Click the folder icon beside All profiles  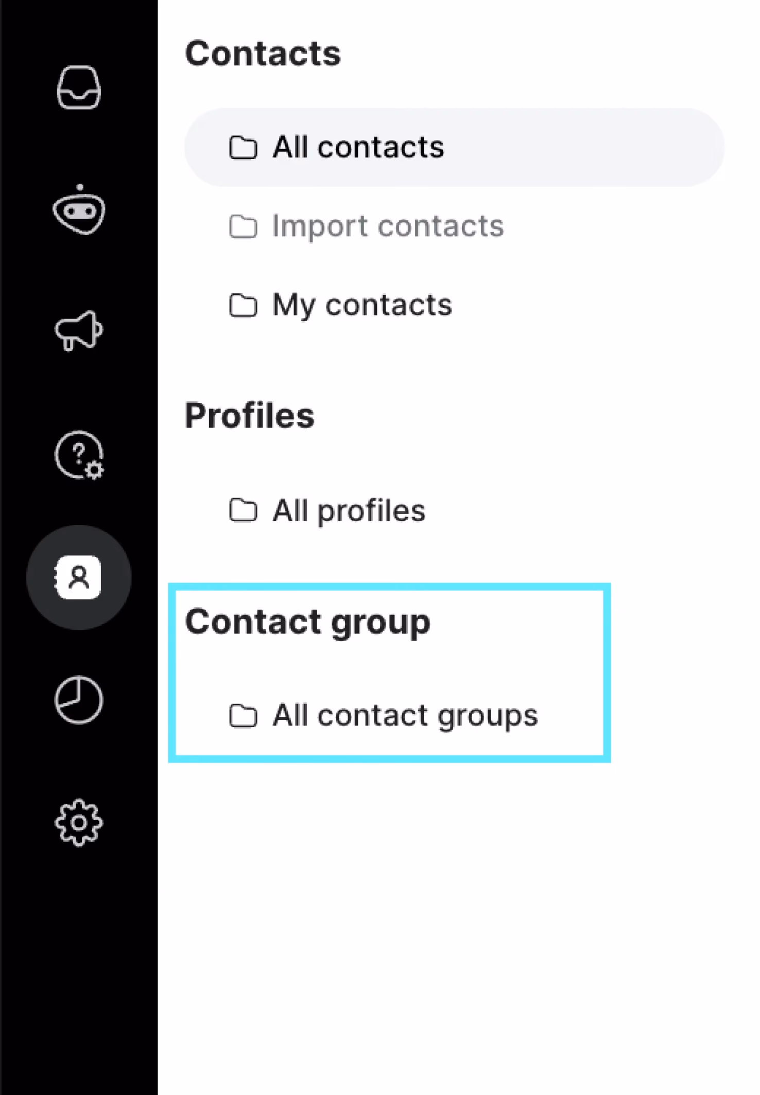pos(243,510)
